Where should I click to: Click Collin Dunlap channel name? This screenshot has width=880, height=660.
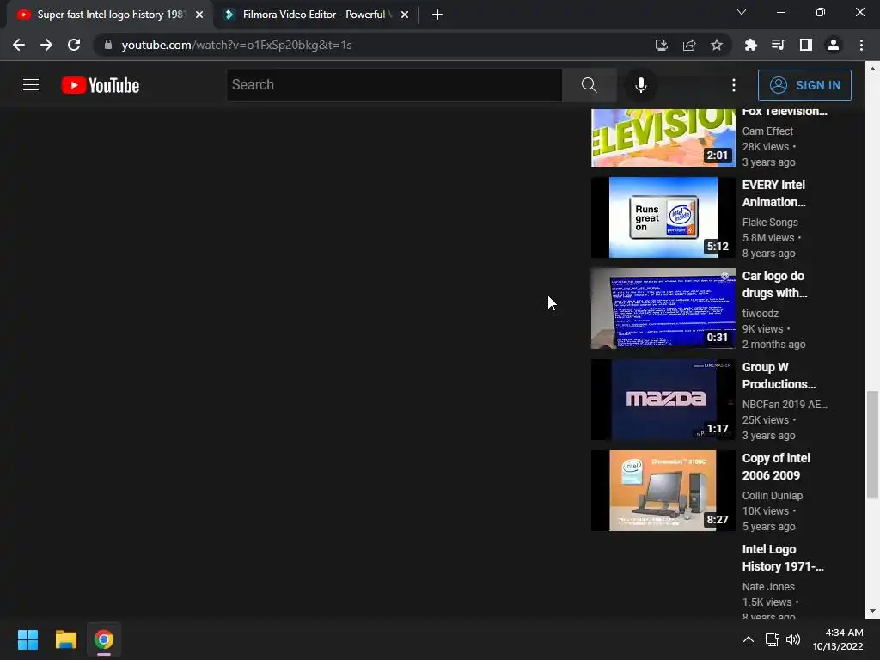pyautogui.click(x=773, y=496)
